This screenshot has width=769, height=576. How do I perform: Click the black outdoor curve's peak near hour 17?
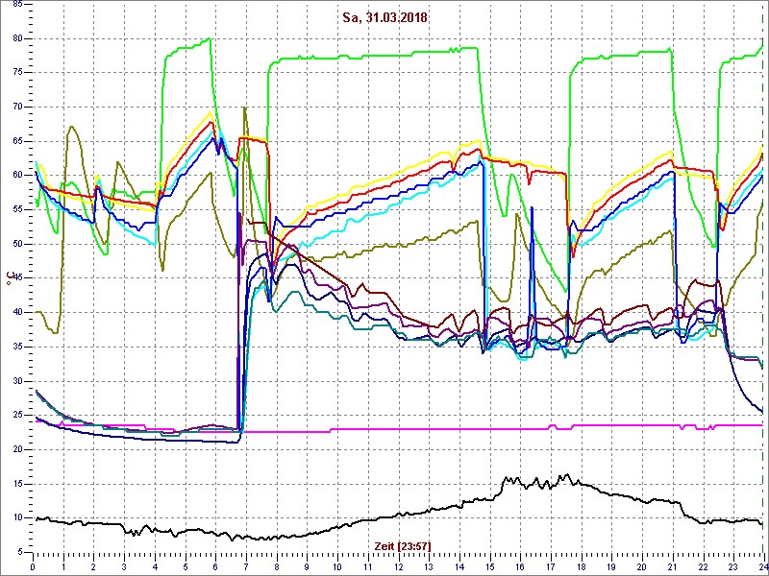[567, 474]
